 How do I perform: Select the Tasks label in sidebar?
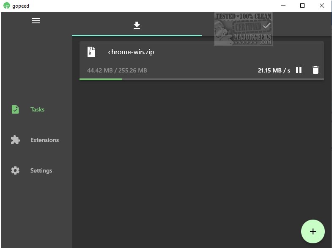click(x=37, y=109)
